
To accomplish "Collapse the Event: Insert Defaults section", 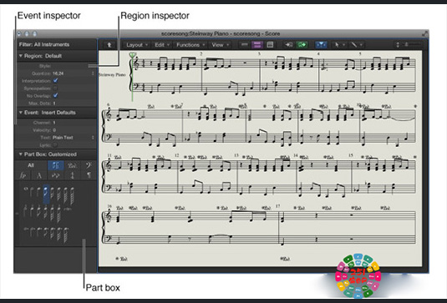I will [21, 113].
